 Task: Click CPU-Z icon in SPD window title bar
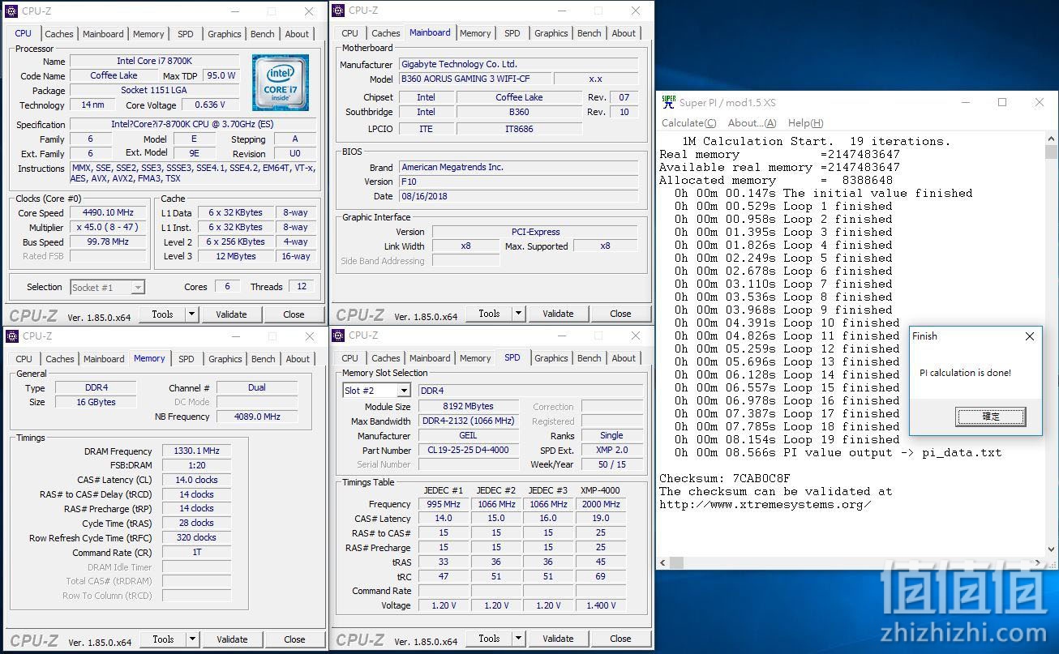[x=339, y=336]
